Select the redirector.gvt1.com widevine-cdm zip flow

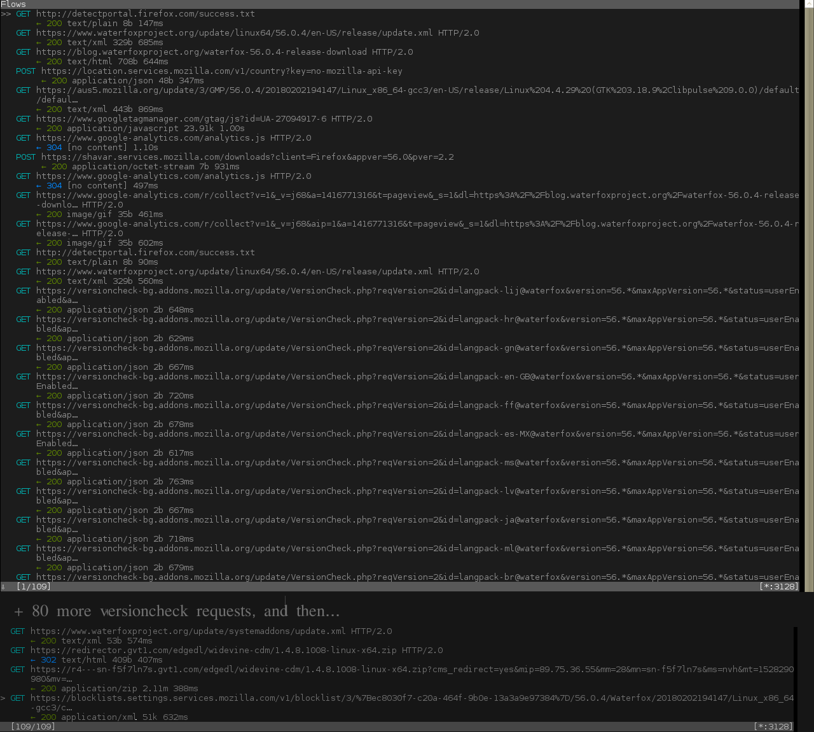pos(226,650)
